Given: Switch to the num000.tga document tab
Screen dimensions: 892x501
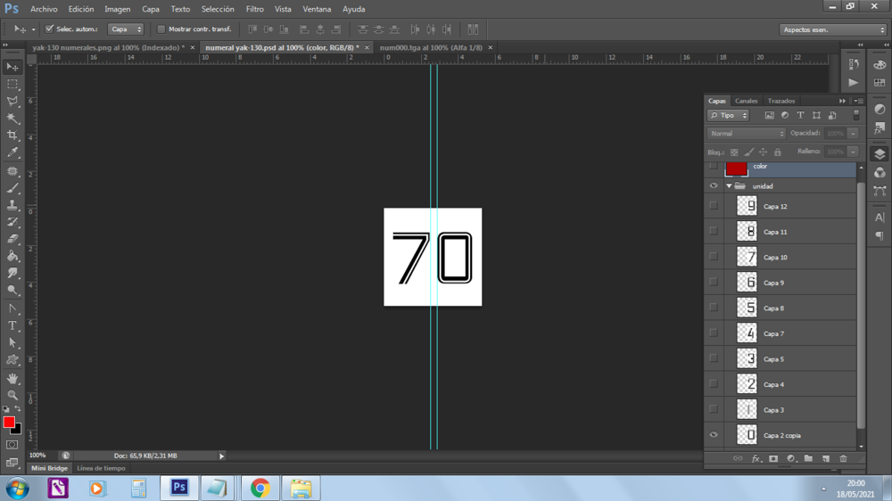Looking at the screenshot, I should pyautogui.click(x=431, y=48).
